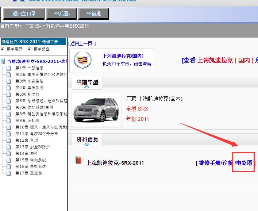
Task: Open the 上海凯迪拉克(国内) brand link
Action: [123, 56]
